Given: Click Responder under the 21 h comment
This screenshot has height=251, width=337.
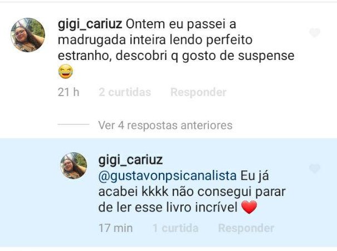Looking at the screenshot, I should click(198, 92).
